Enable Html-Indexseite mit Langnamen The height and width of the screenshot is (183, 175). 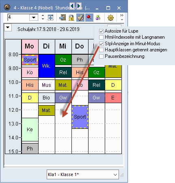pos(101,37)
